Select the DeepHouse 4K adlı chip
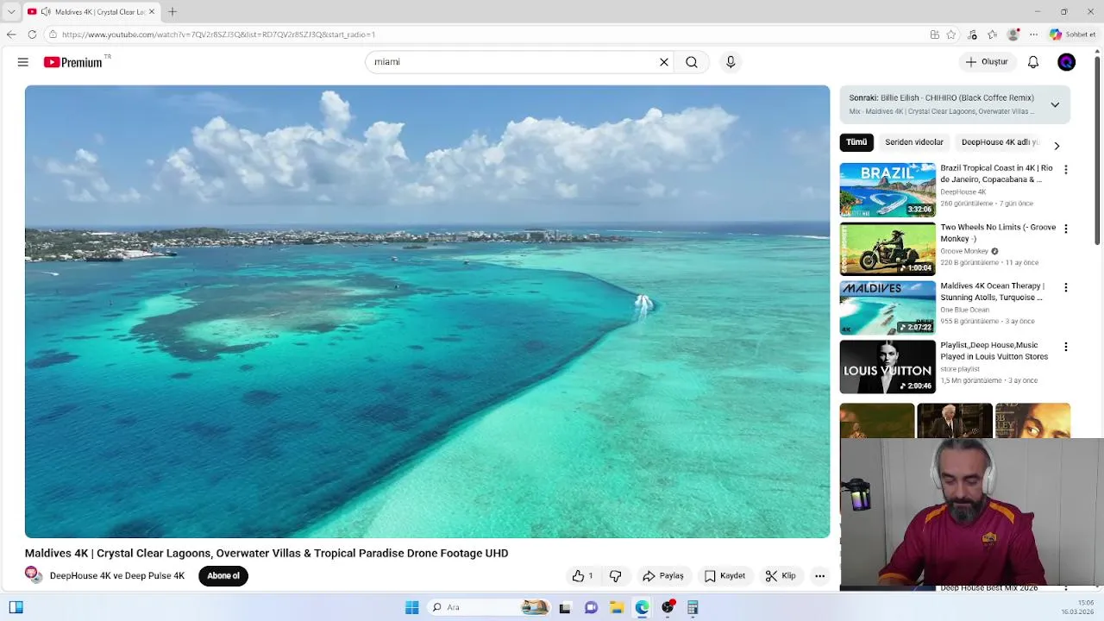 click(999, 142)
